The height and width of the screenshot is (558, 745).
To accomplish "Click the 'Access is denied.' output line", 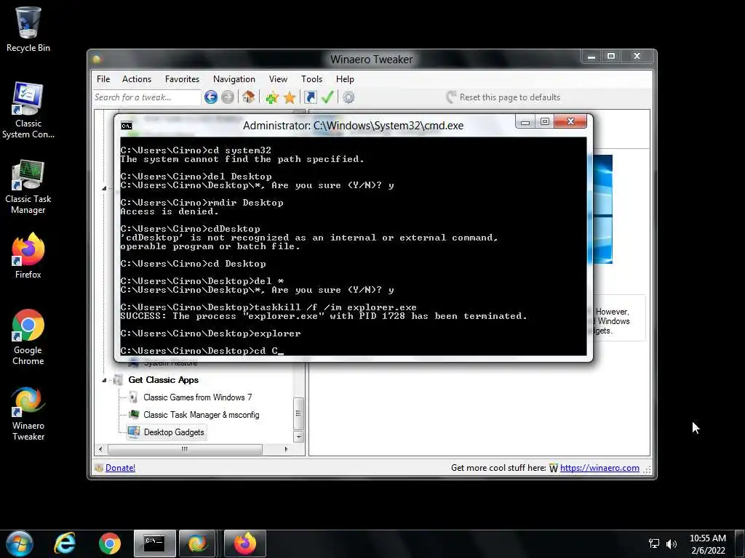I will pos(169,211).
